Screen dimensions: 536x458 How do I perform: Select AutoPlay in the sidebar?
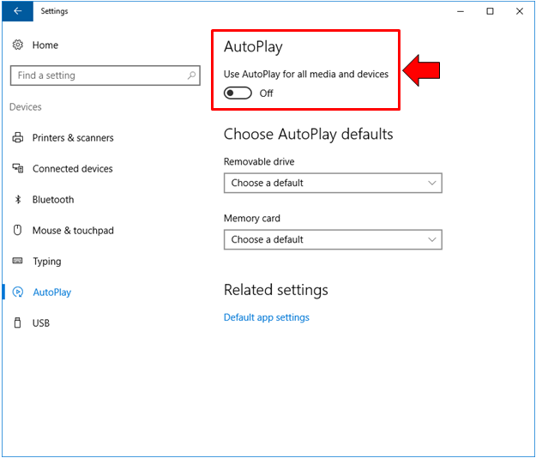tap(51, 292)
